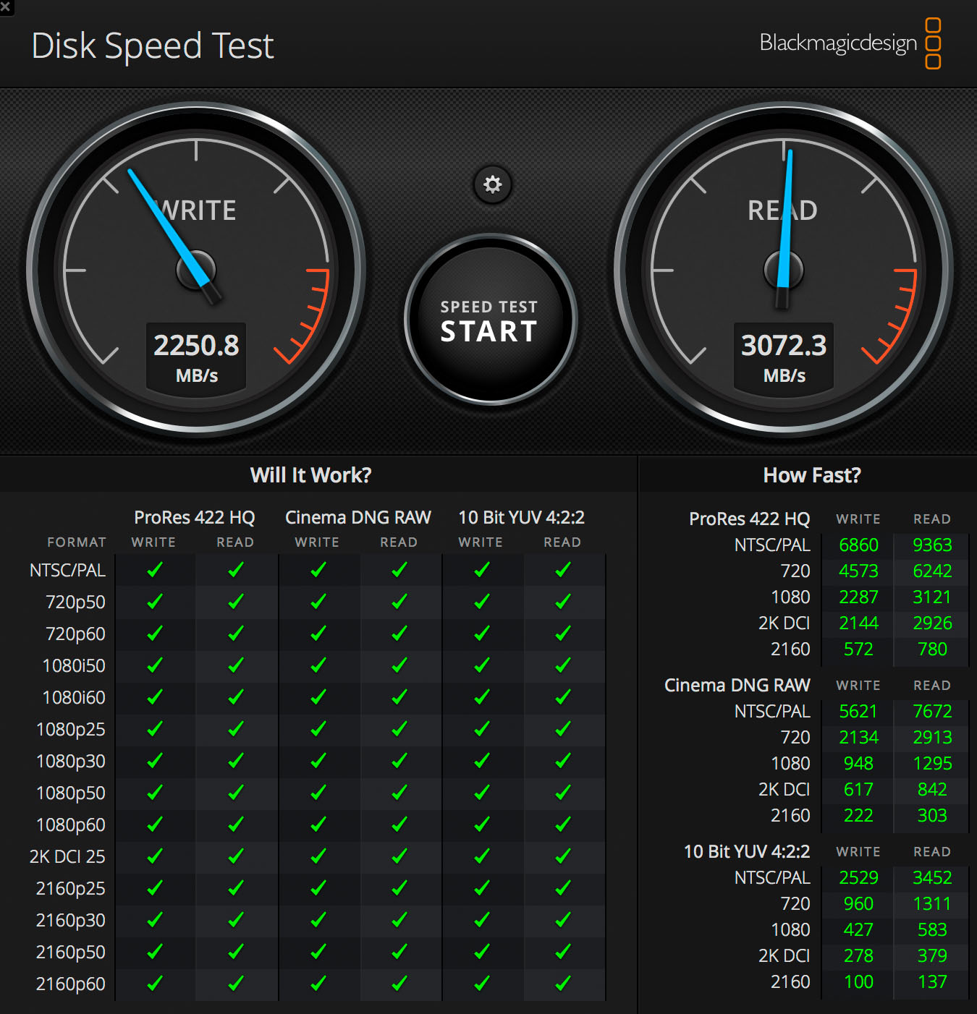Click Cinema DNG 720 read value 2913

click(x=932, y=738)
